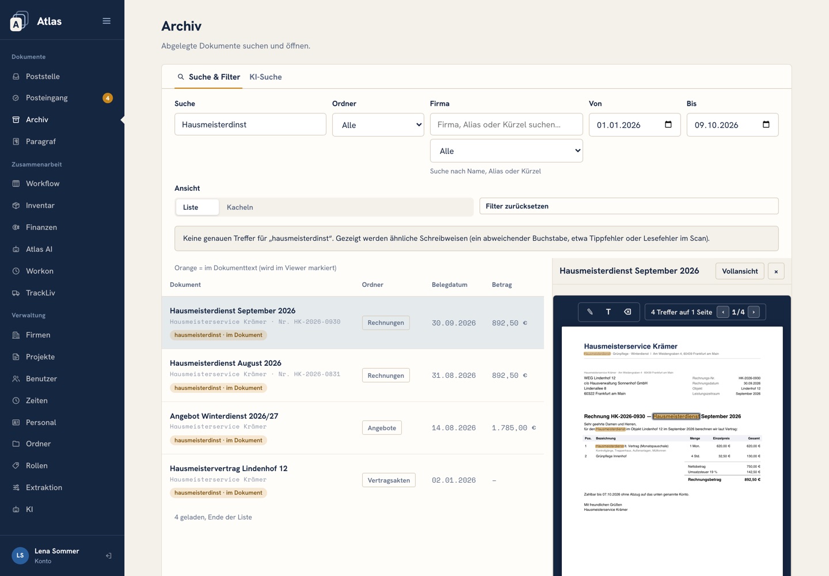
Task: Go to next search hit in viewer
Action: (x=754, y=312)
